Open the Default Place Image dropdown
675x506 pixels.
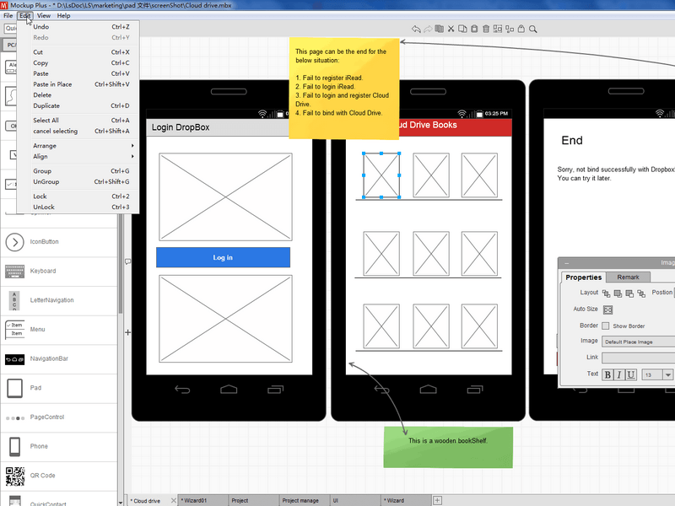tap(628, 342)
